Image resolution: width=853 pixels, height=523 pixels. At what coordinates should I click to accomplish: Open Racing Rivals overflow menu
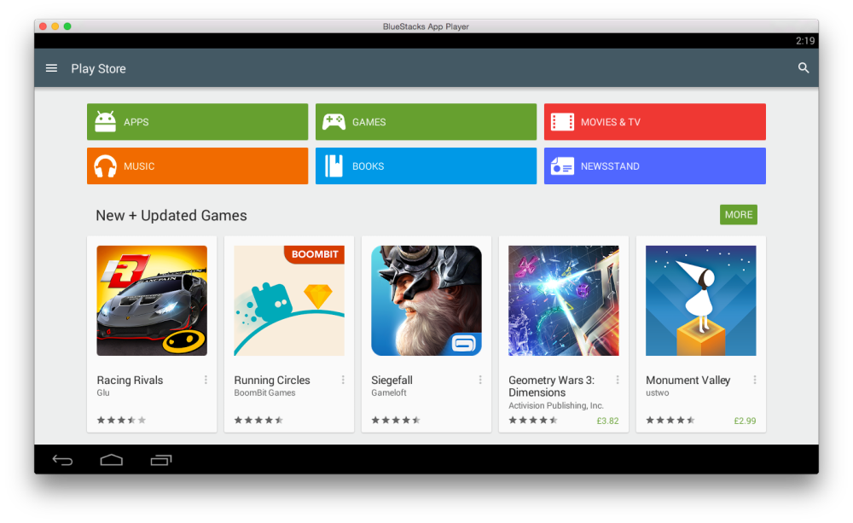point(204,380)
